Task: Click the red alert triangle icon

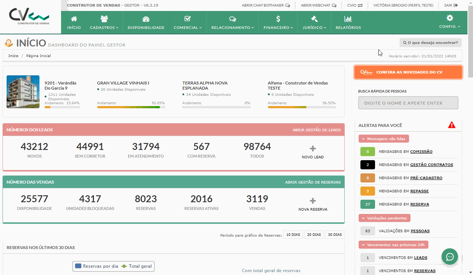Action: 452,125
